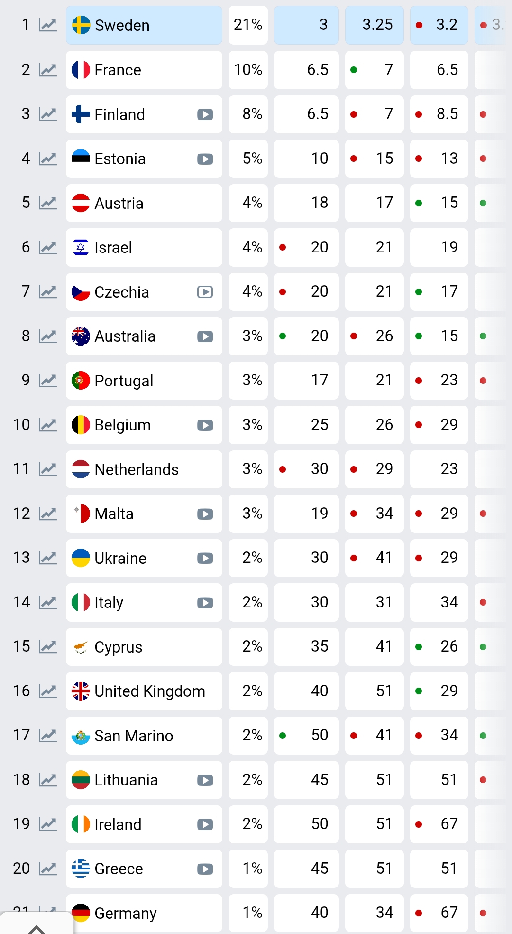Click the San Marino flag icon

pos(81,736)
